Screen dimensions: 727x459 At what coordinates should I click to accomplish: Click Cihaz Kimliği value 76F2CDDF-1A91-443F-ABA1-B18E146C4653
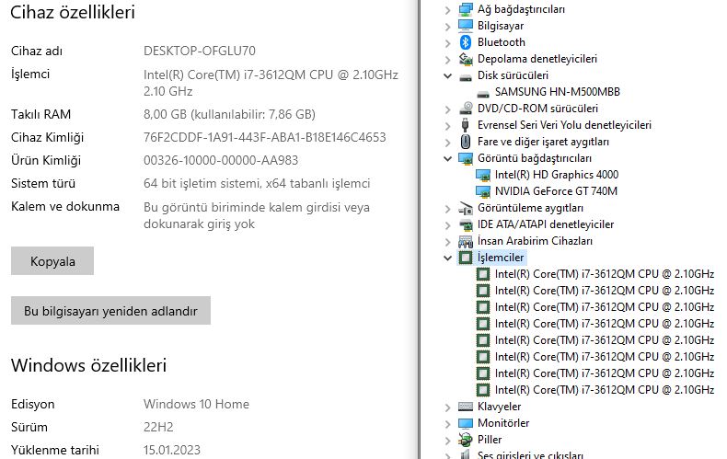coord(265,137)
